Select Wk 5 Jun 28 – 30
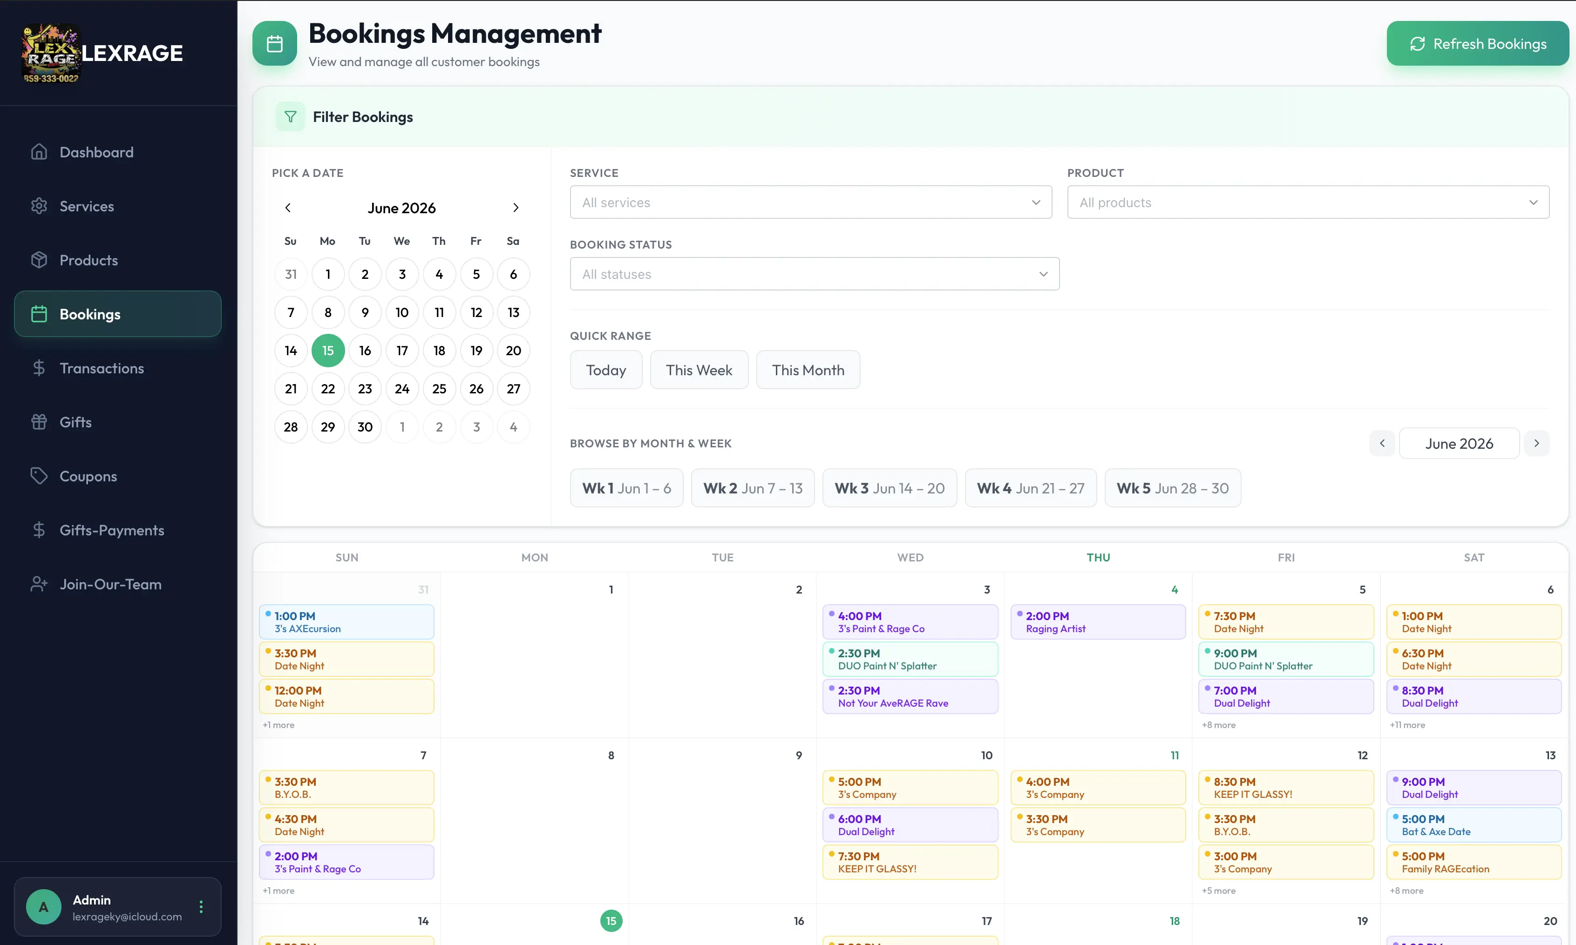This screenshot has height=945, width=1576. [1172, 488]
